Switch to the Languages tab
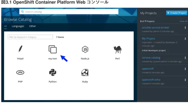Screen dimensions: 188x105 click(18, 26)
